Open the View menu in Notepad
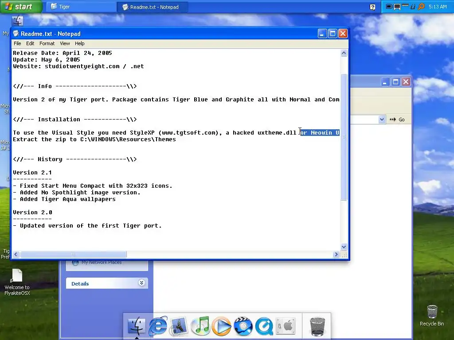Image resolution: width=454 pixels, height=340 pixels. [65, 43]
